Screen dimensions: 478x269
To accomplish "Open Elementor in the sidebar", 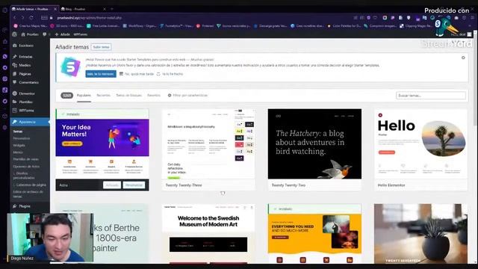I will tap(27, 93).
